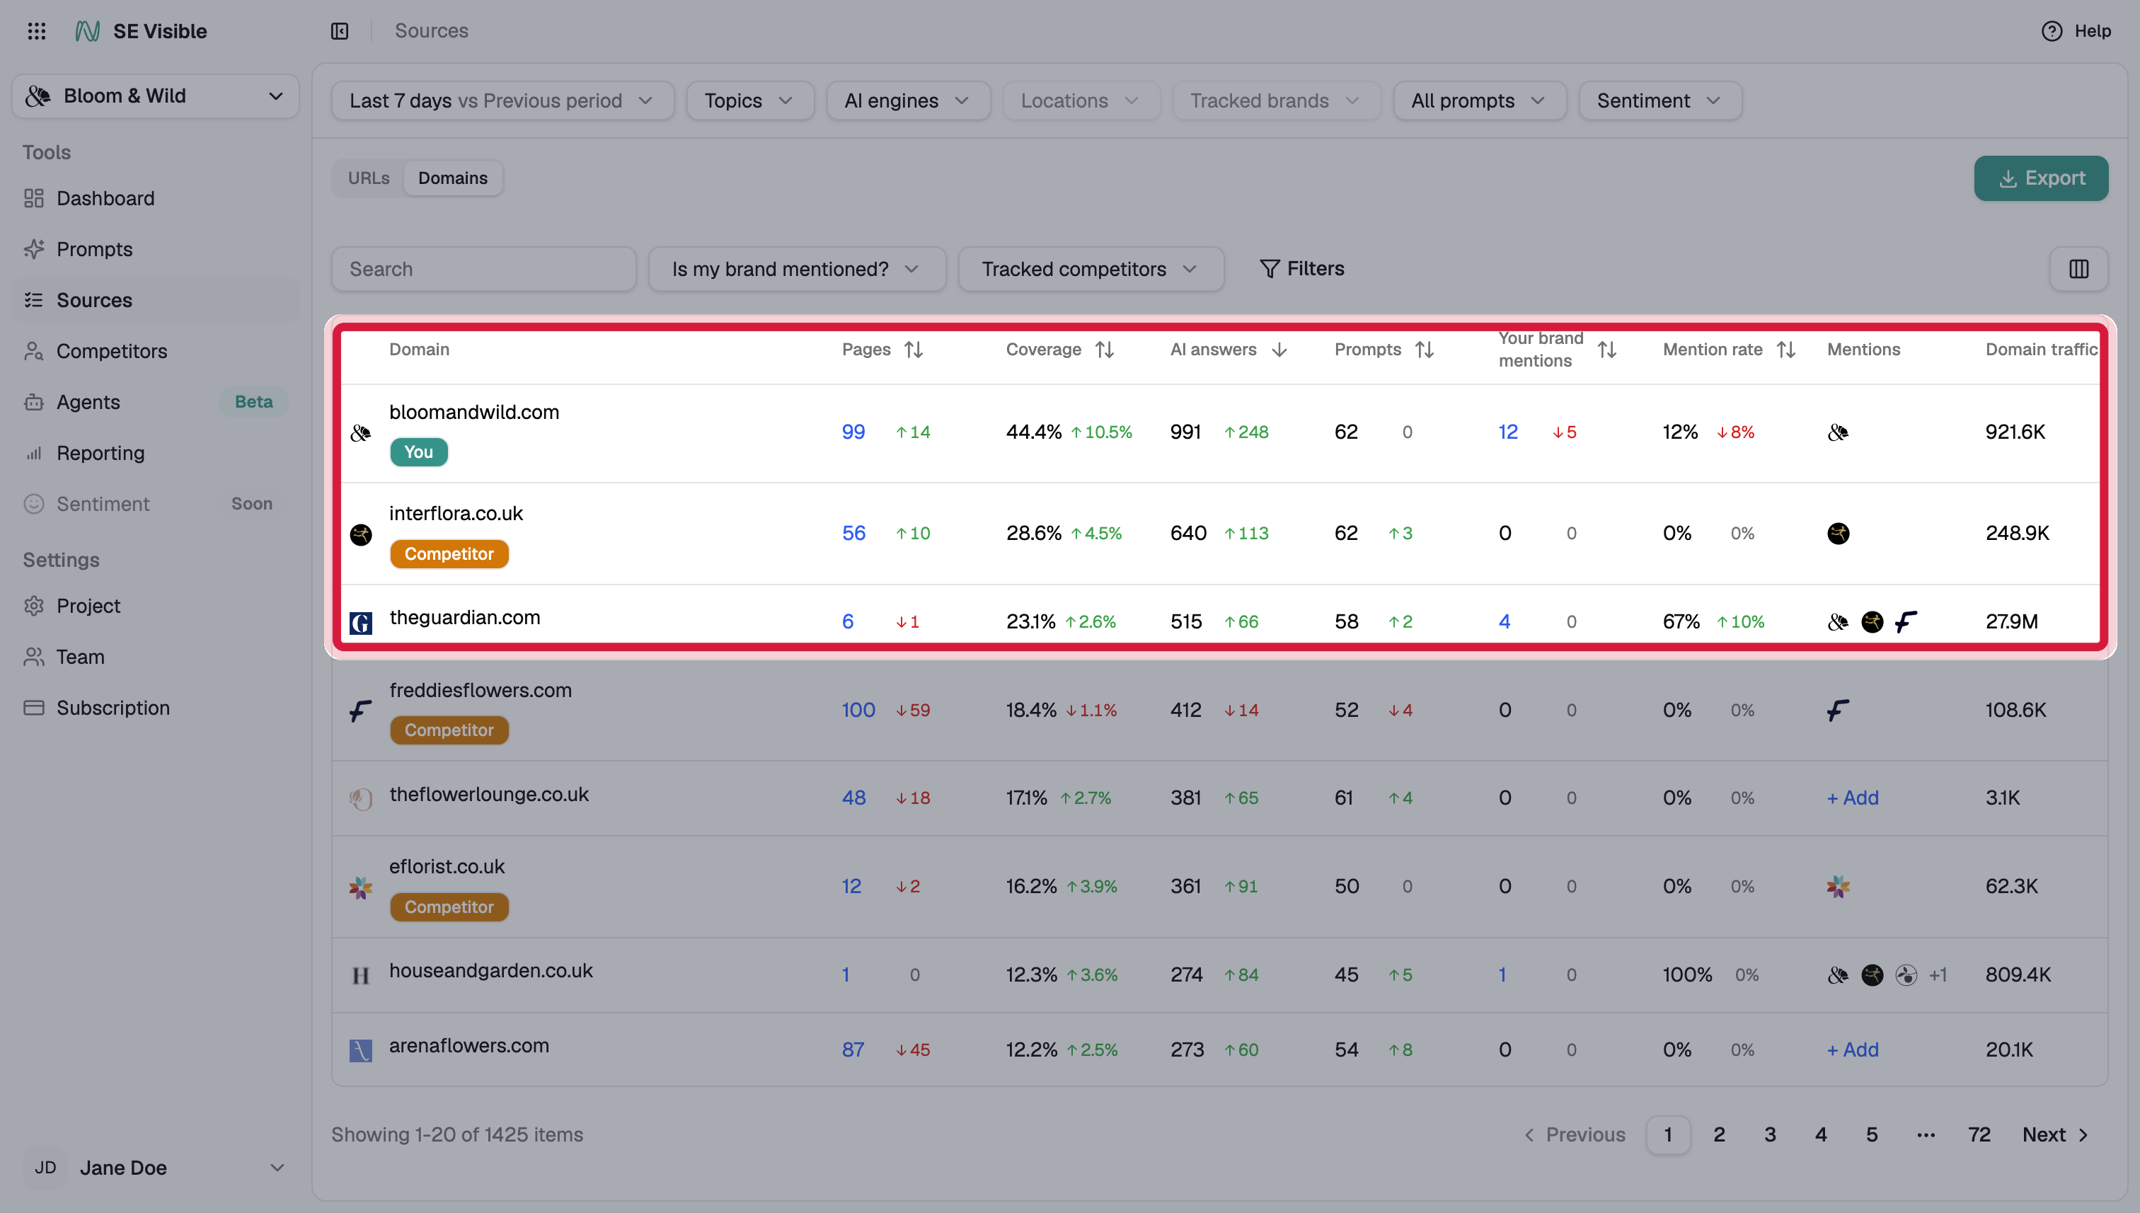Open pages count 99 for bloomandwild.com
2140x1213 pixels.
(853, 432)
